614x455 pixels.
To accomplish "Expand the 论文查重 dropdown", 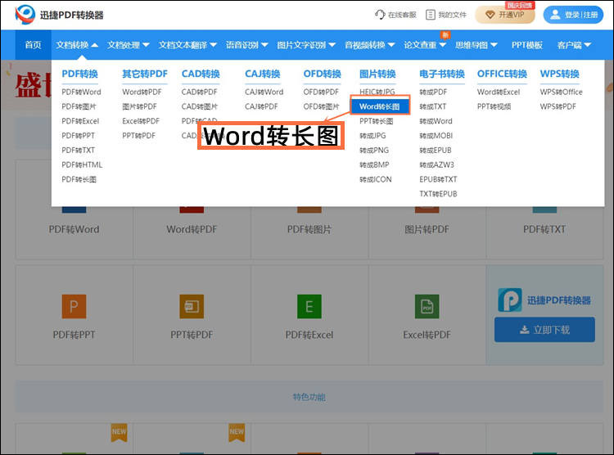I will pos(425,45).
